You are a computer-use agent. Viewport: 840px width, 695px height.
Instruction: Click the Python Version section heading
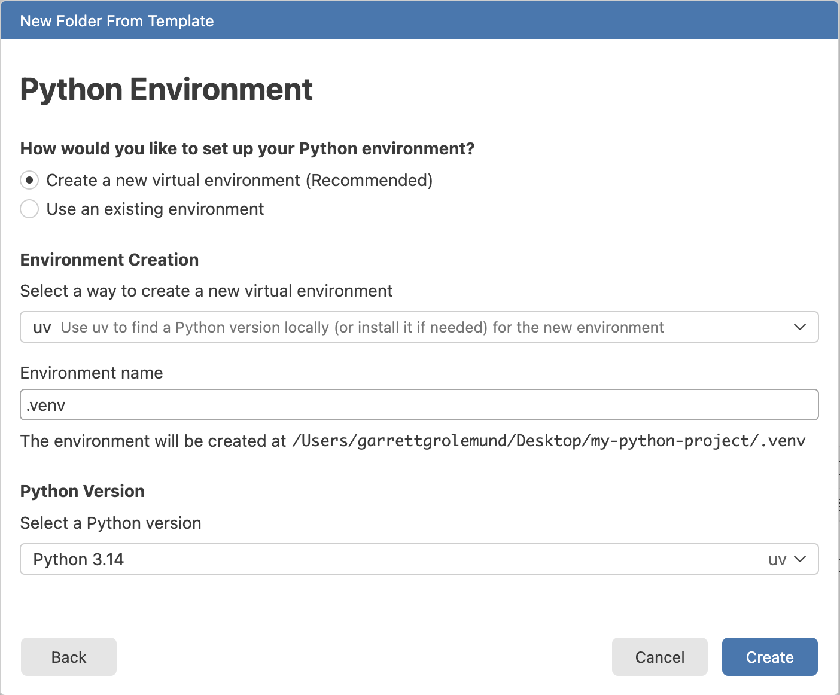click(x=83, y=491)
